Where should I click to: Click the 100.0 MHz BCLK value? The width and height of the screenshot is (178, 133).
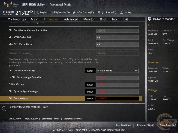click(x=153, y=44)
